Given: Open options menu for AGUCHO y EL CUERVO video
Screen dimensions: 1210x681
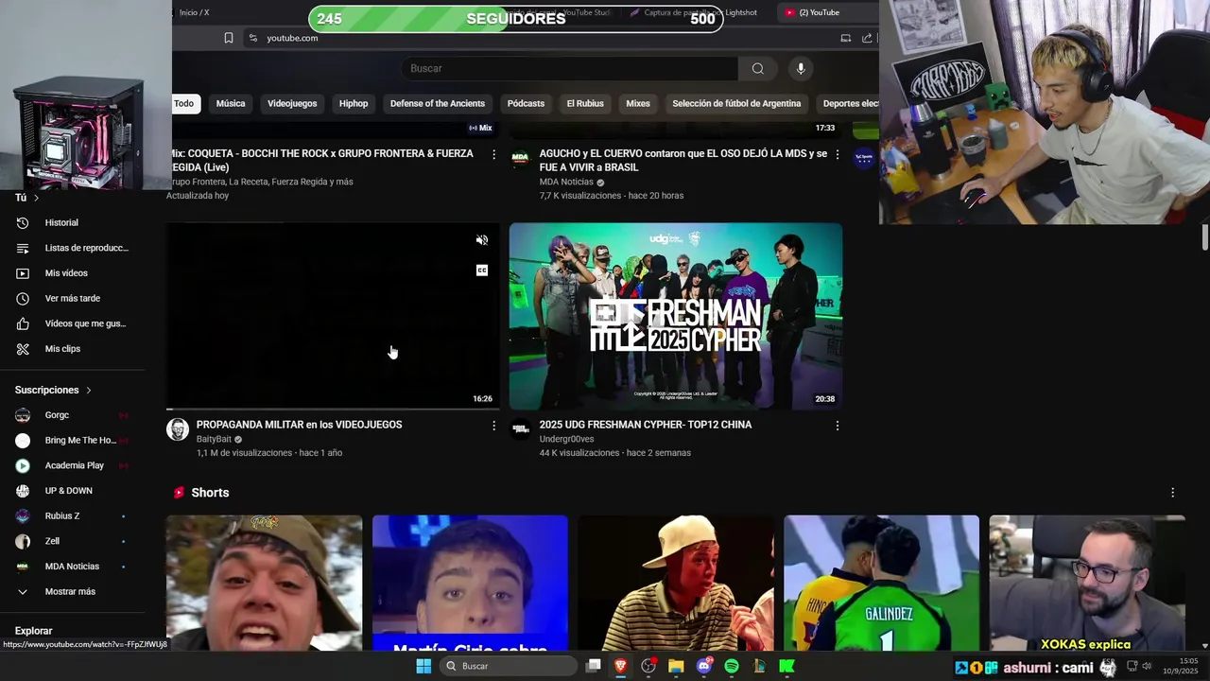Looking at the screenshot, I should click(x=837, y=154).
